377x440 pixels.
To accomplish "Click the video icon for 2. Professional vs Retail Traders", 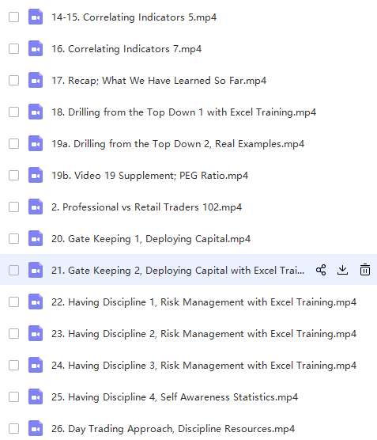I will coord(36,207).
